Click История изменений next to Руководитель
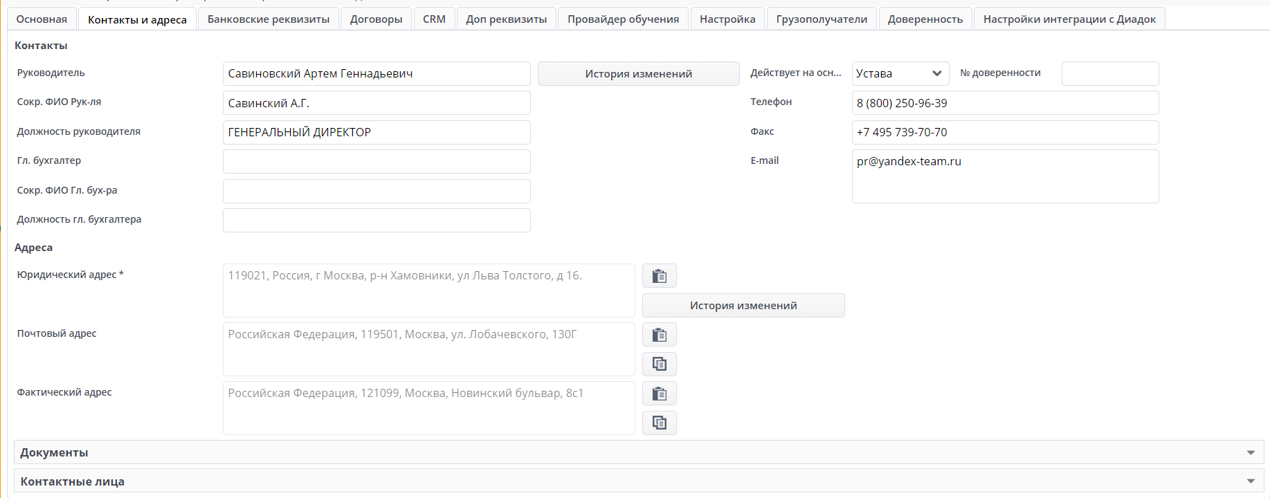Viewport: 1270px width, 498px height. point(638,74)
